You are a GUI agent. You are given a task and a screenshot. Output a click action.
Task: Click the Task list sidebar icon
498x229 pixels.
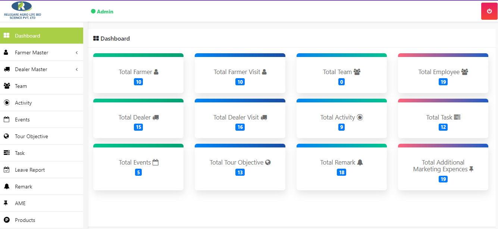(6, 153)
